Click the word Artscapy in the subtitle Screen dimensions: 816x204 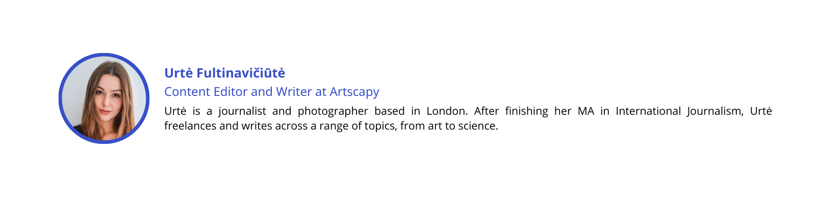coord(354,92)
